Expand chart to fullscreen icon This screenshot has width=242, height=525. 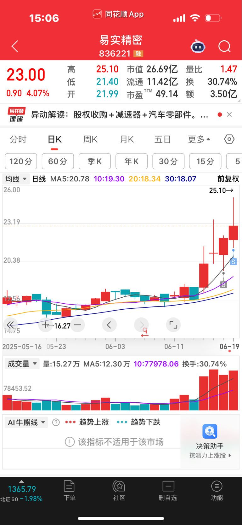173,325
